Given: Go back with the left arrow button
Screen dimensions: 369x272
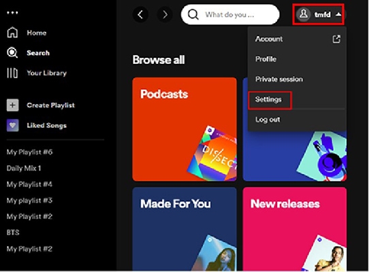Looking at the screenshot, I should coord(140,14).
